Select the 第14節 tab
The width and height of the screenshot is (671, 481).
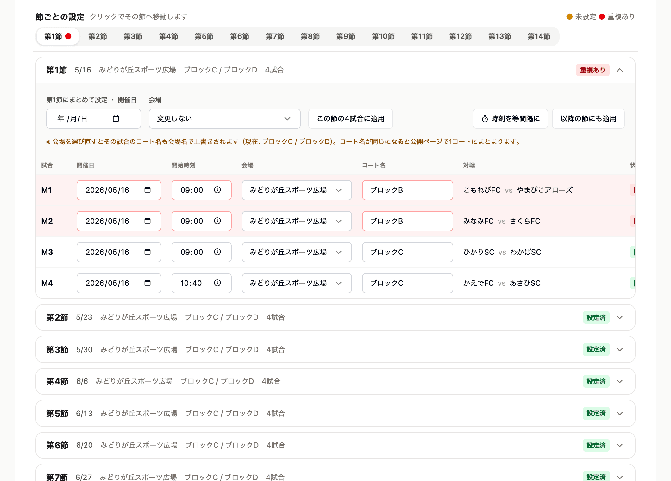click(x=539, y=36)
